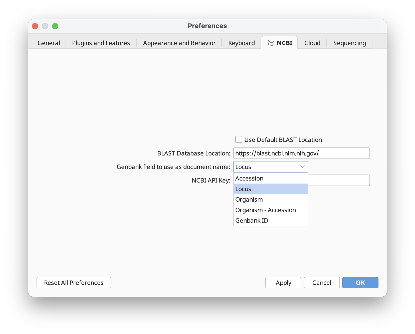The width and height of the screenshot is (415, 334).
Task: Click the BLAST Database Location field
Action: (x=302, y=153)
